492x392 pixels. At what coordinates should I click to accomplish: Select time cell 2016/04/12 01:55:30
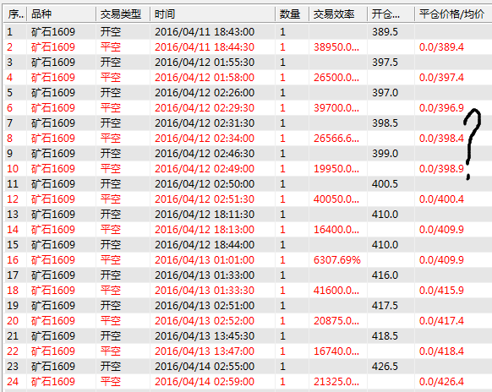coord(205,62)
